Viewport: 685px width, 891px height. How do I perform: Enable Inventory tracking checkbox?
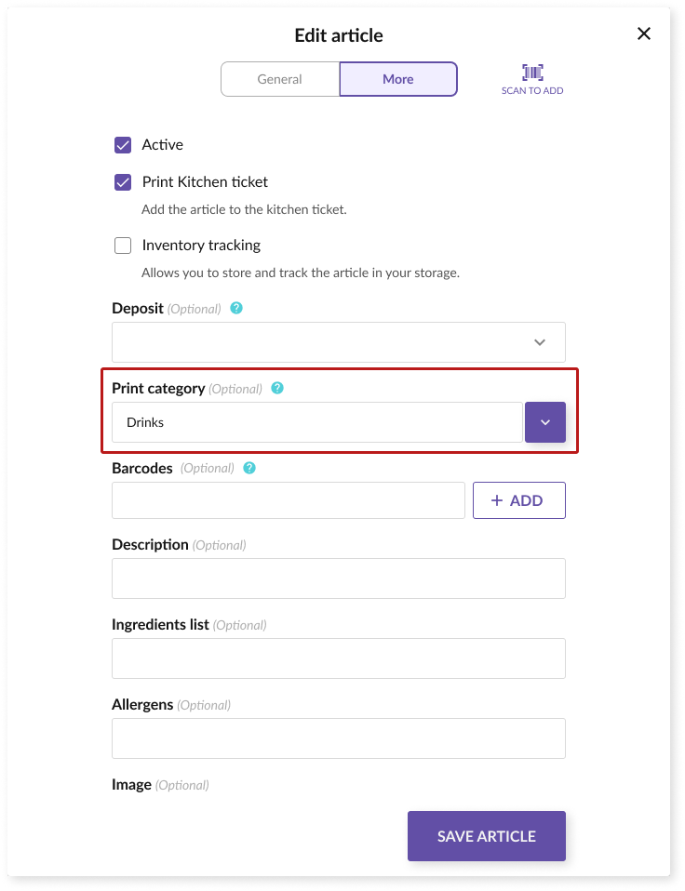[123, 246]
